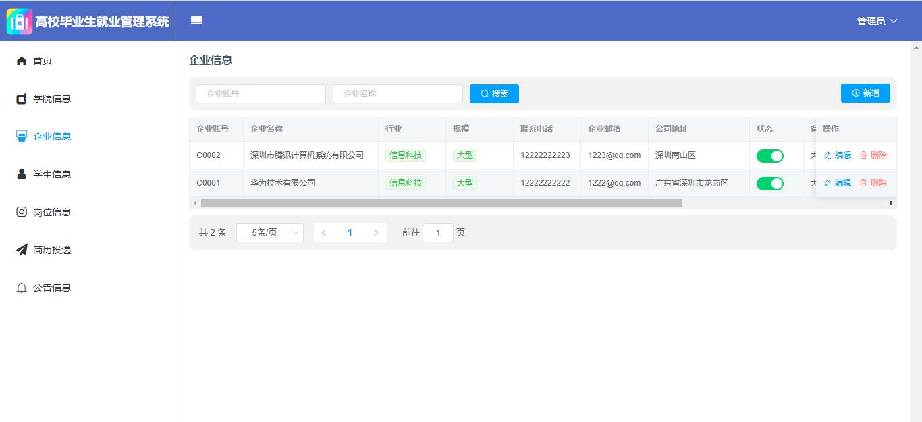The image size is (922, 422).
Task: Expand the 5条/页 page size selector
Action: (269, 233)
